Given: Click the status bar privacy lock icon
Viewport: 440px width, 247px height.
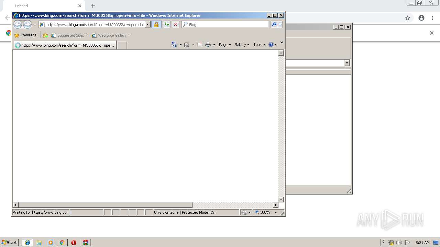Looking at the screenshot, I should click(x=244, y=212).
